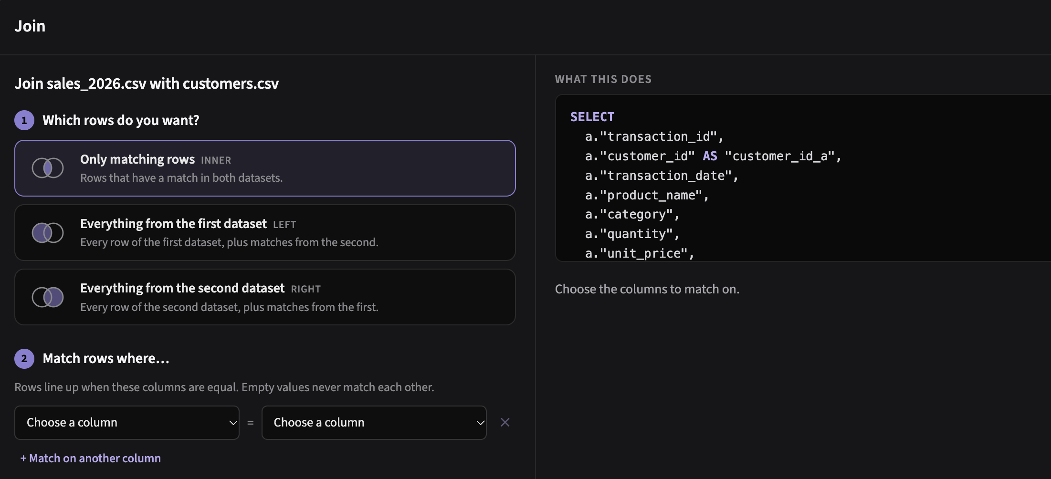
Task: Click the a."category" line in SQL
Action: [x=632, y=215]
